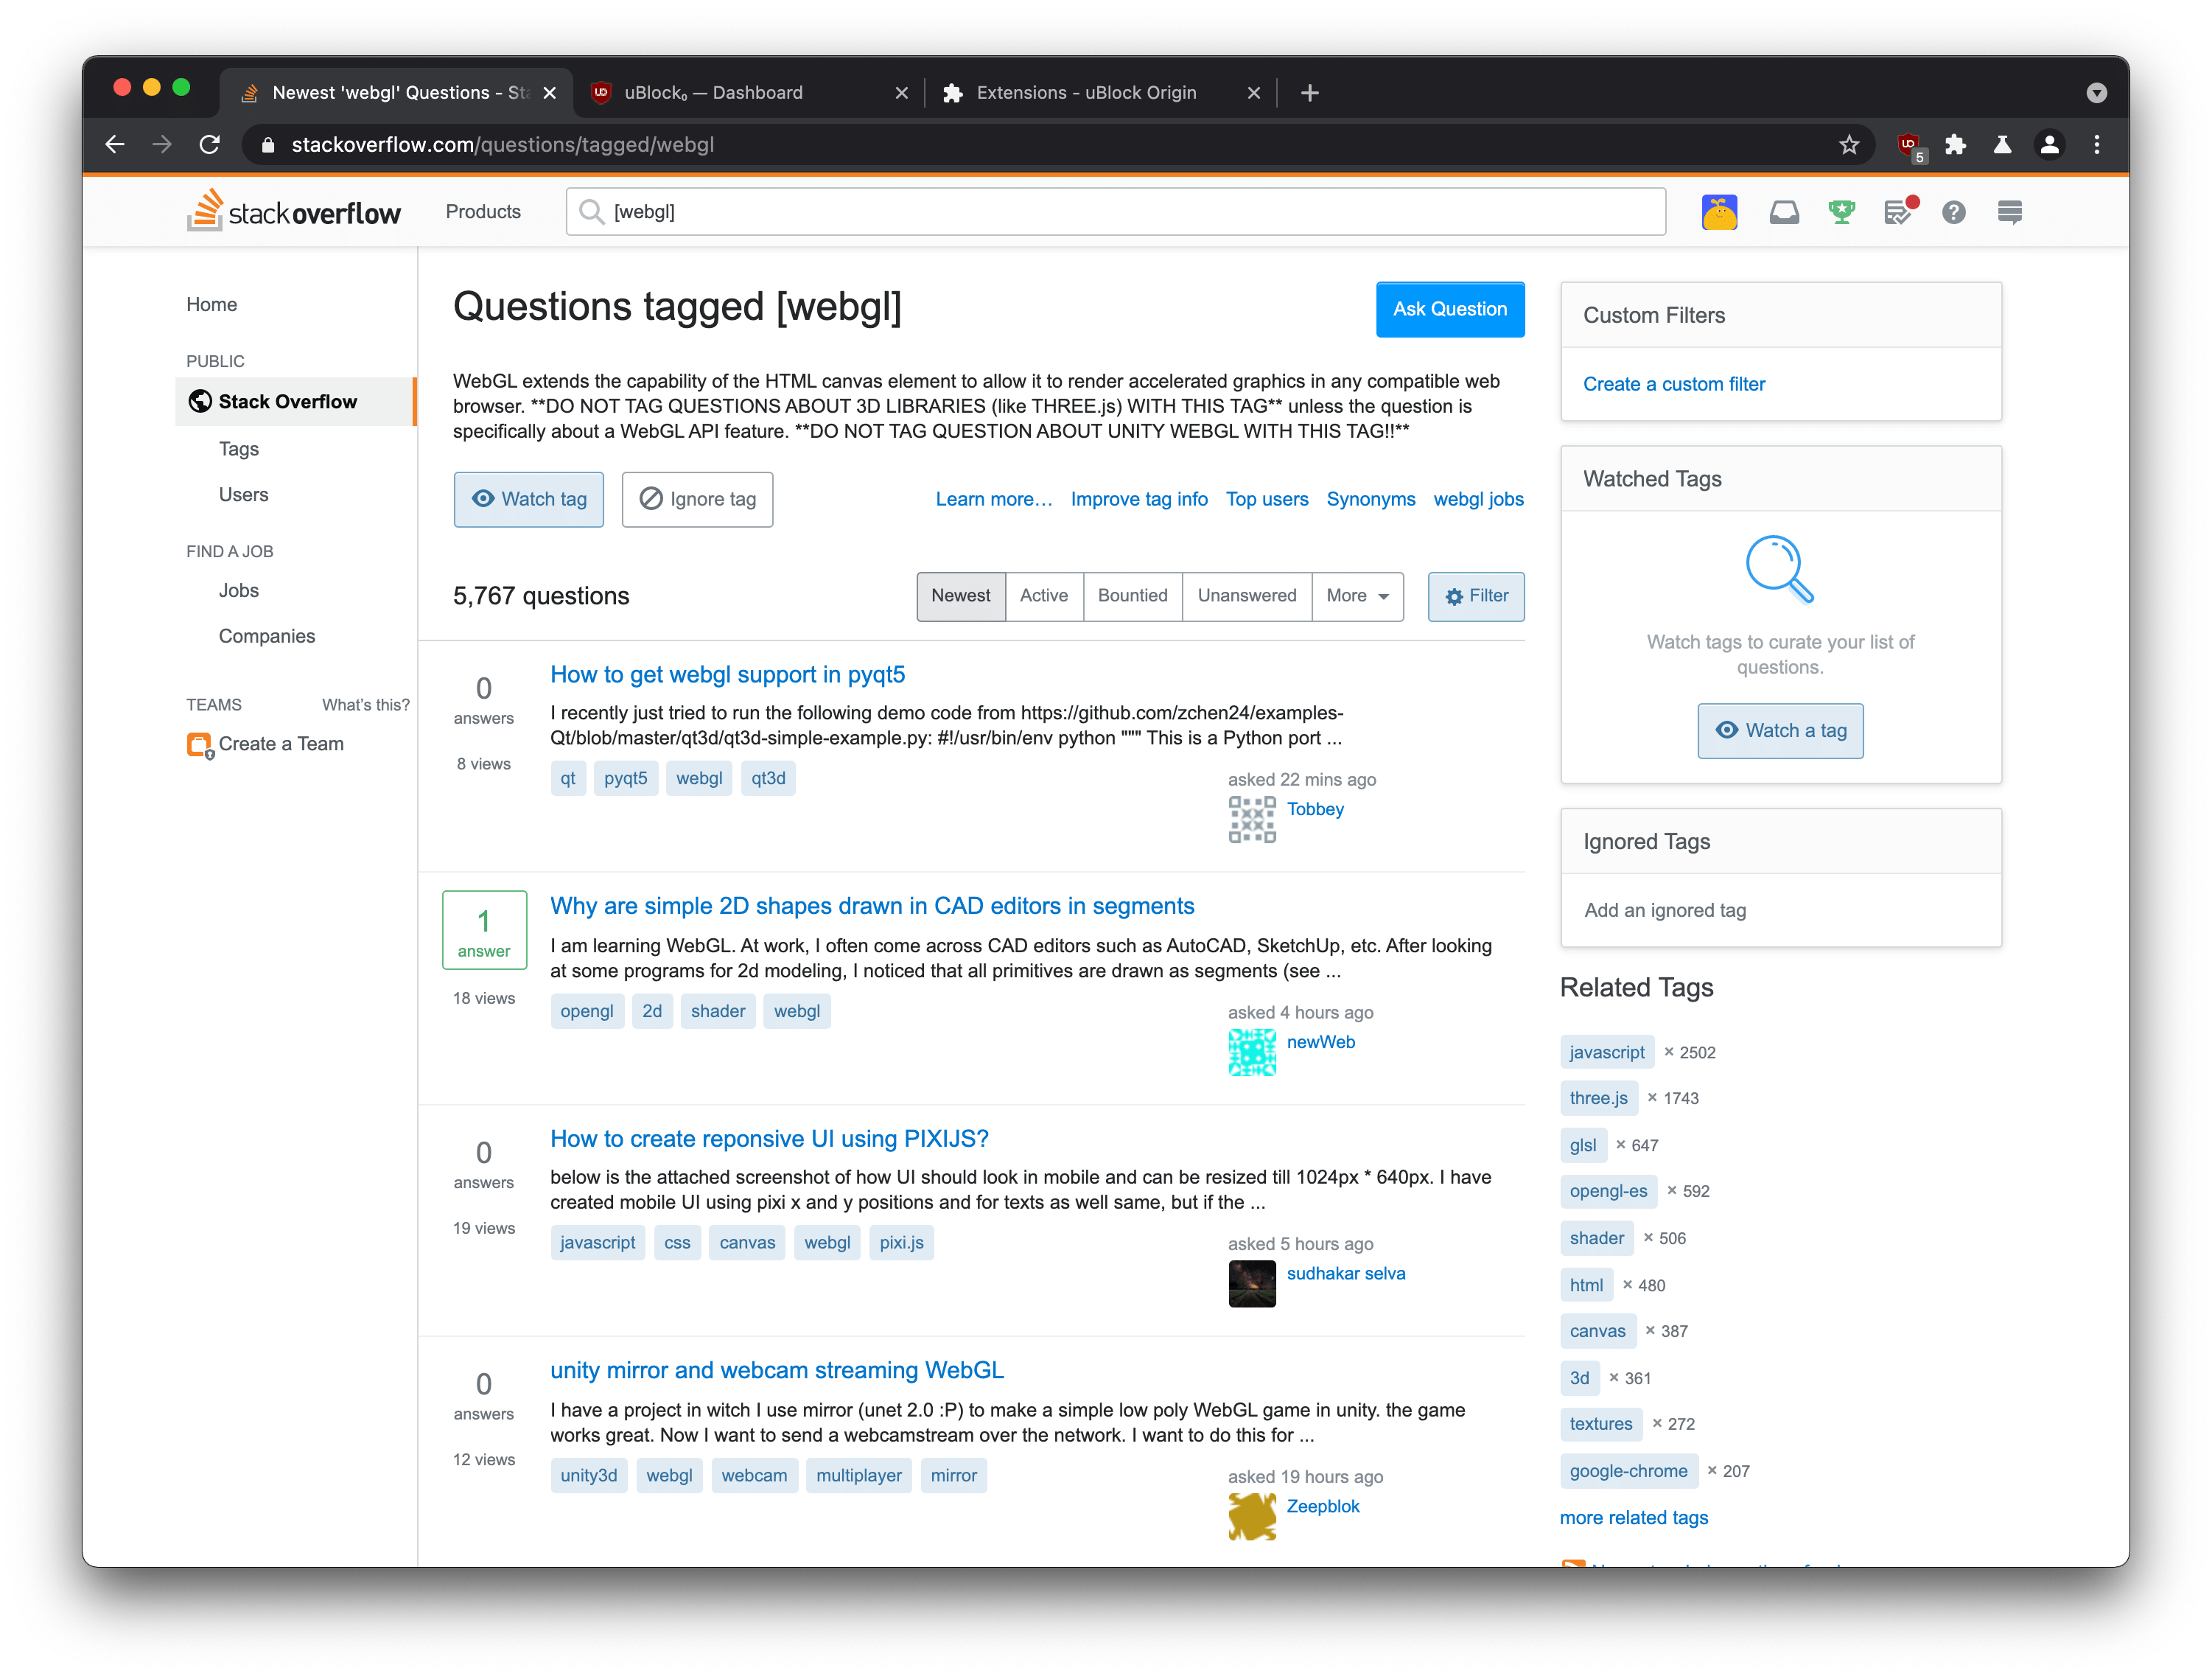This screenshot has width=2212, height=1676.
Task: Select the Bountied sort tab
Action: (1132, 596)
